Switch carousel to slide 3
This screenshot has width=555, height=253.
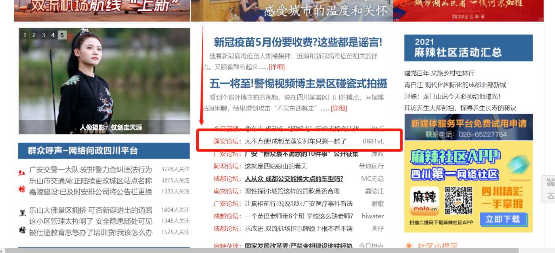[43, 35]
